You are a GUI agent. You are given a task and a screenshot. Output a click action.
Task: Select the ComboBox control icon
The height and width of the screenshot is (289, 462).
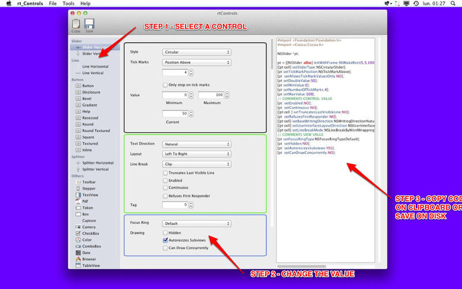click(x=78, y=246)
